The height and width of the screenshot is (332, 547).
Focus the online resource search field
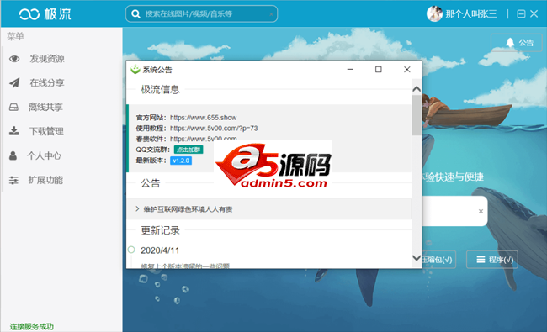202,14
